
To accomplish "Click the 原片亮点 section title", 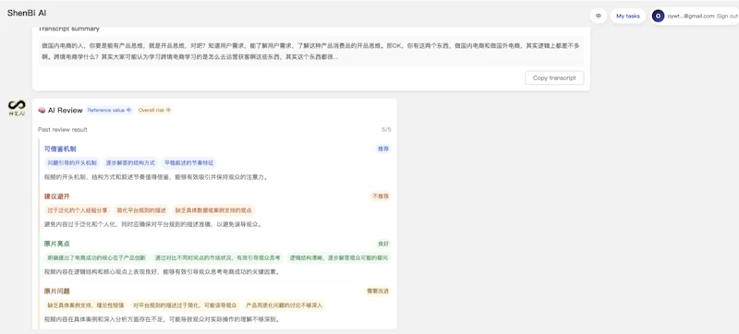I will 57,244.
